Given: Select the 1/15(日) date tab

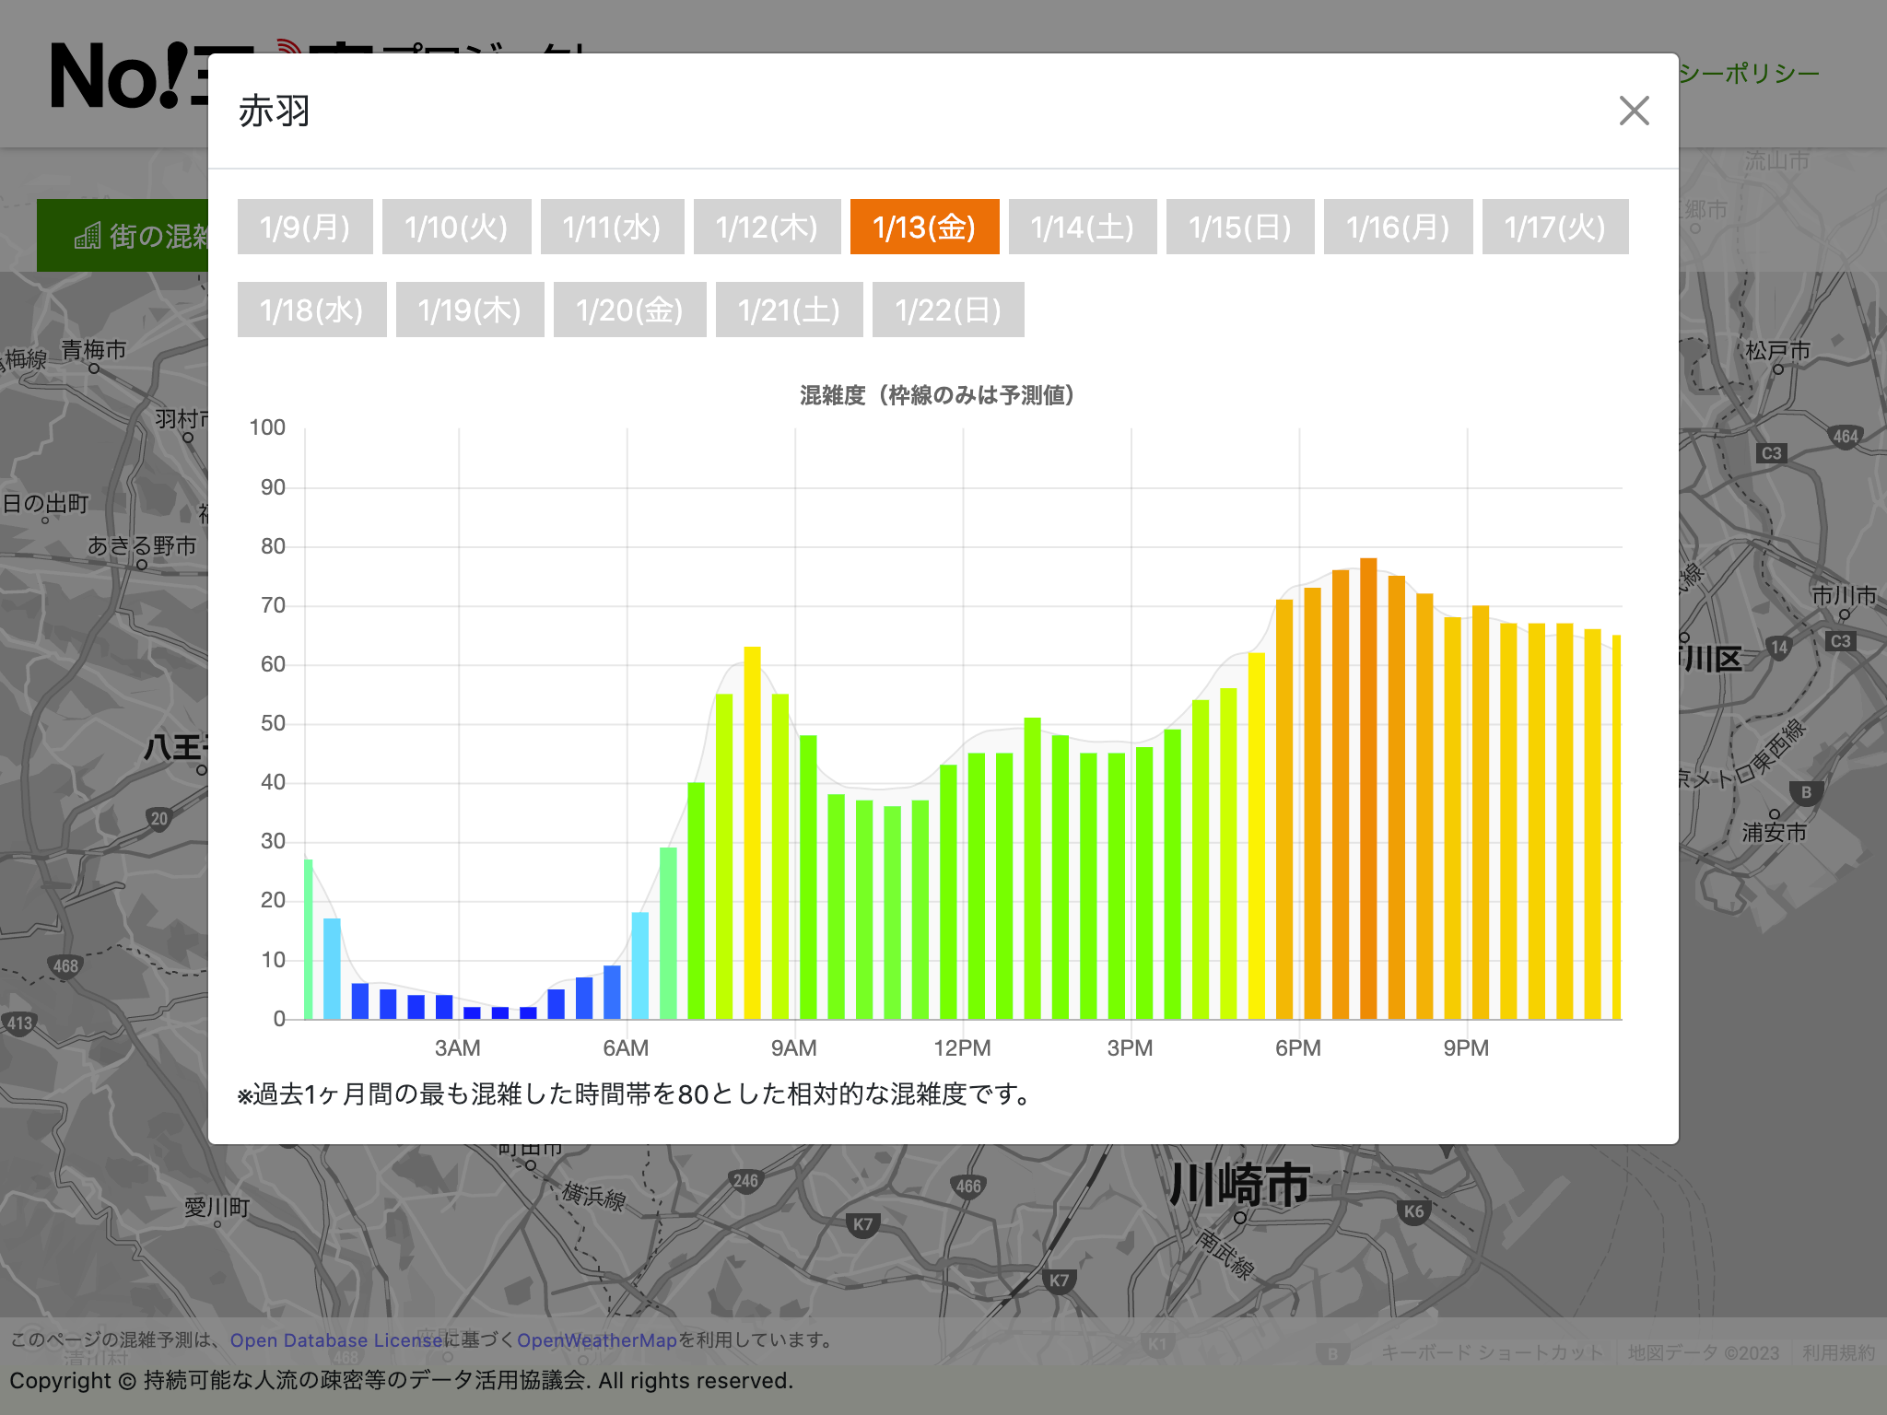Looking at the screenshot, I should [x=1240, y=227].
